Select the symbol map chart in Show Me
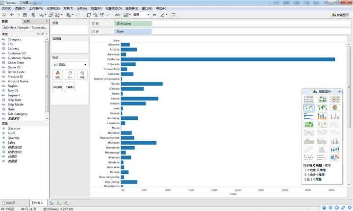The image size is (353, 211). 309,107
